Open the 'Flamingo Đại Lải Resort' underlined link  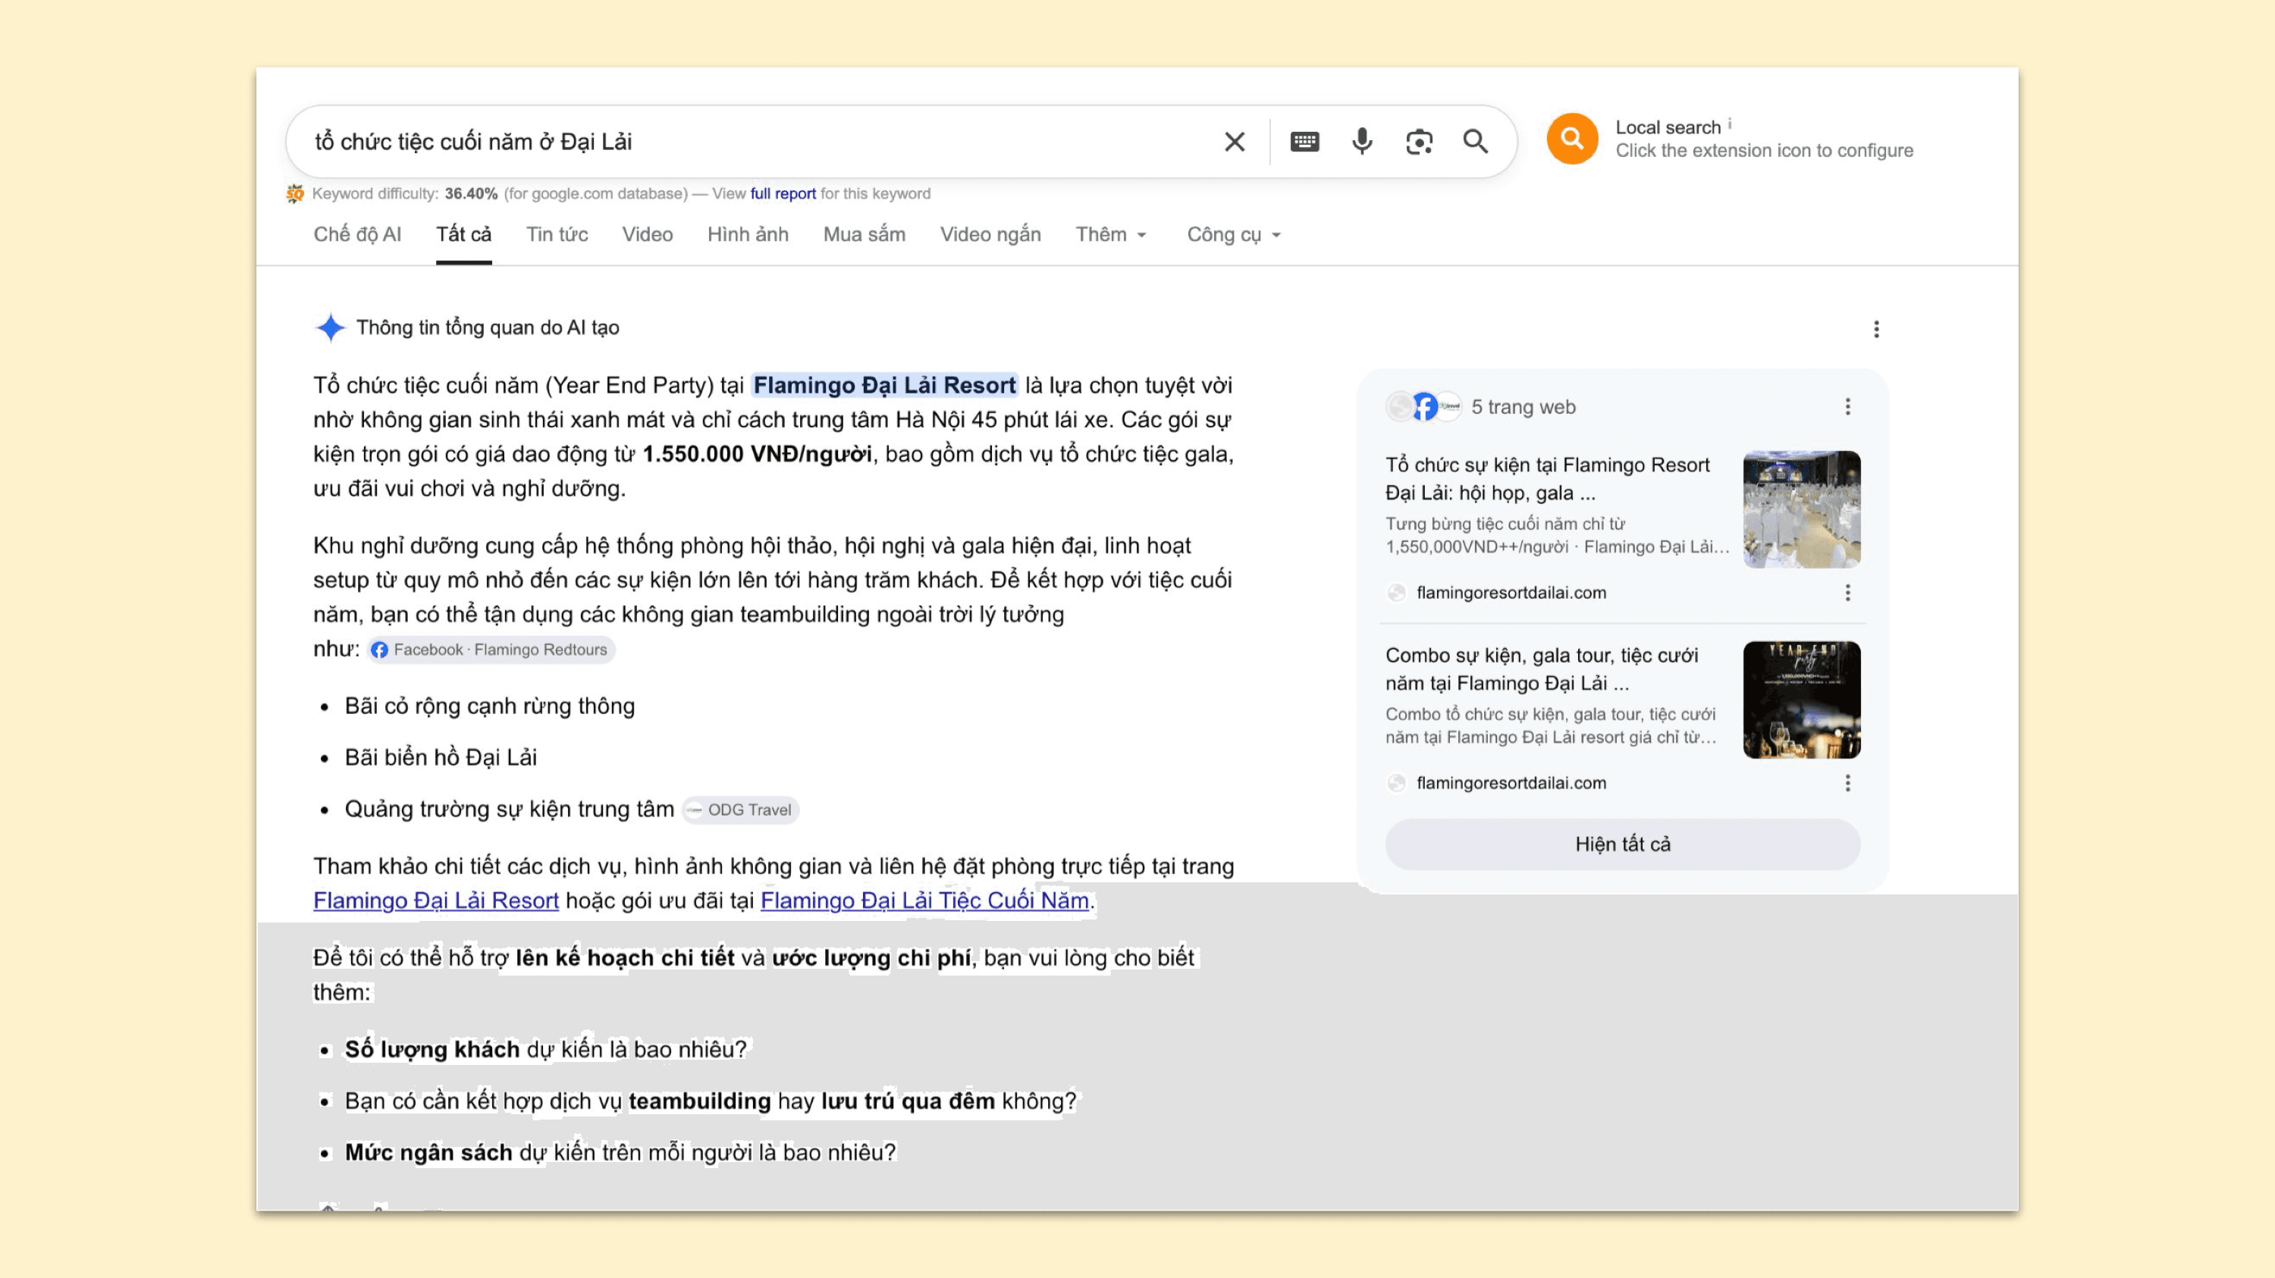[x=436, y=901]
